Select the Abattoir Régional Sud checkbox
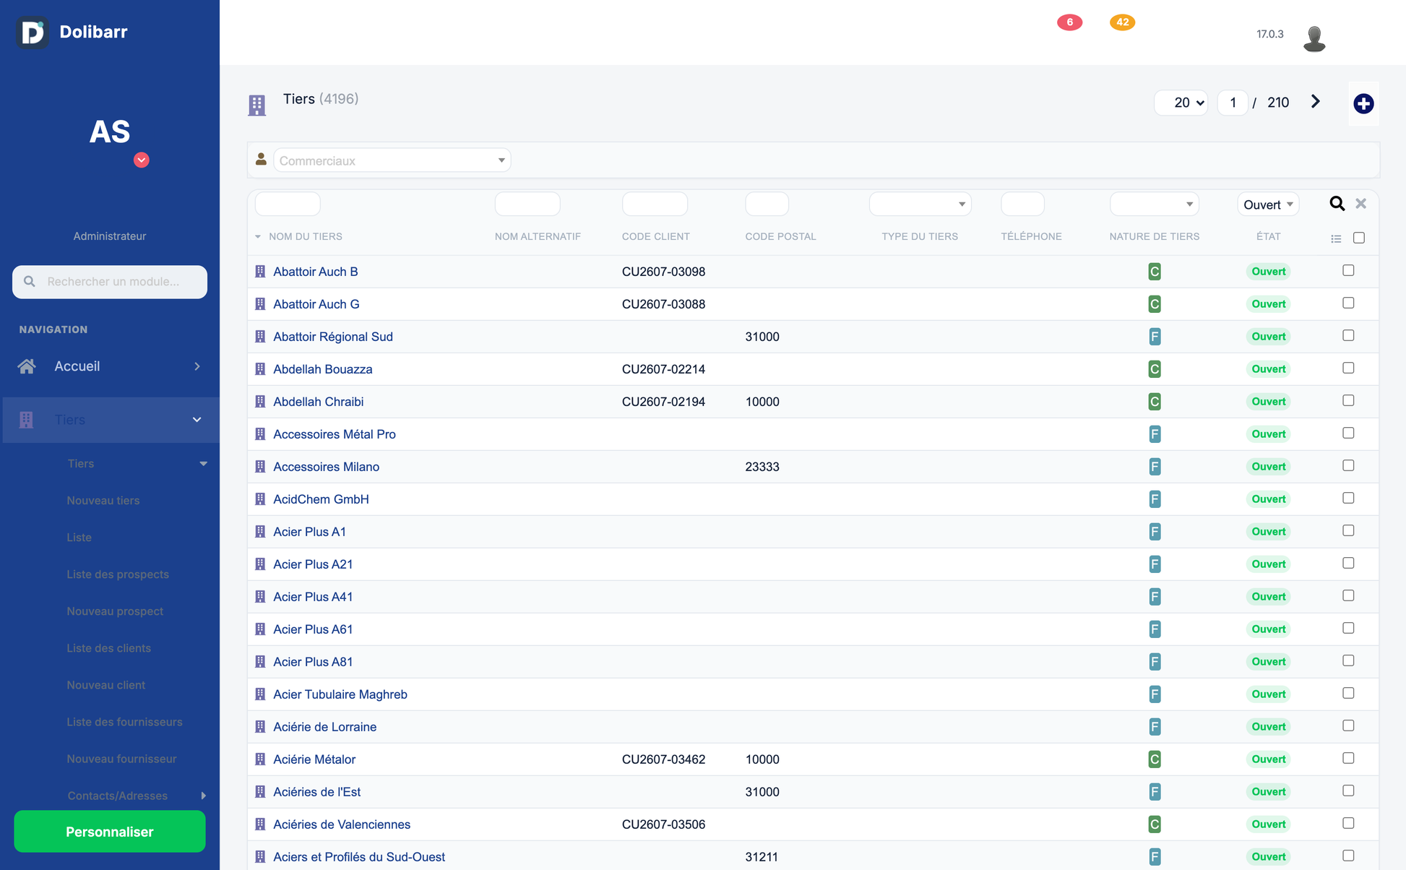The width and height of the screenshot is (1406, 870). coord(1348,335)
